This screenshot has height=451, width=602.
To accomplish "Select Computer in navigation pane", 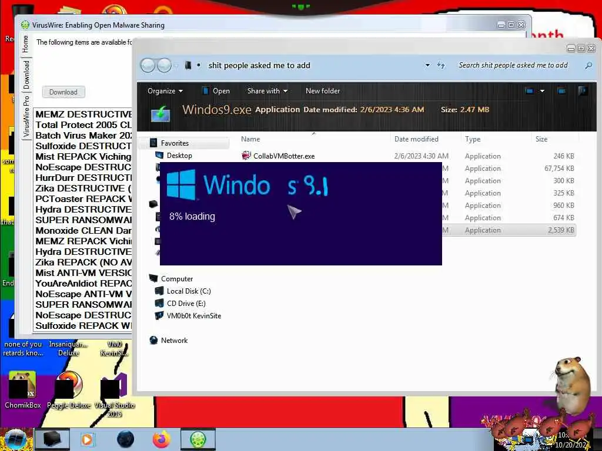I will pyautogui.click(x=176, y=279).
